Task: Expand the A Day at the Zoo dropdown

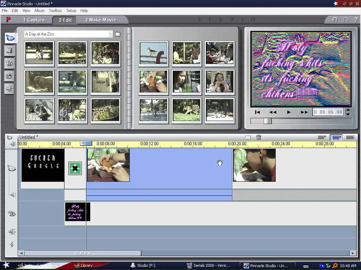Action: (x=110, y=34)
